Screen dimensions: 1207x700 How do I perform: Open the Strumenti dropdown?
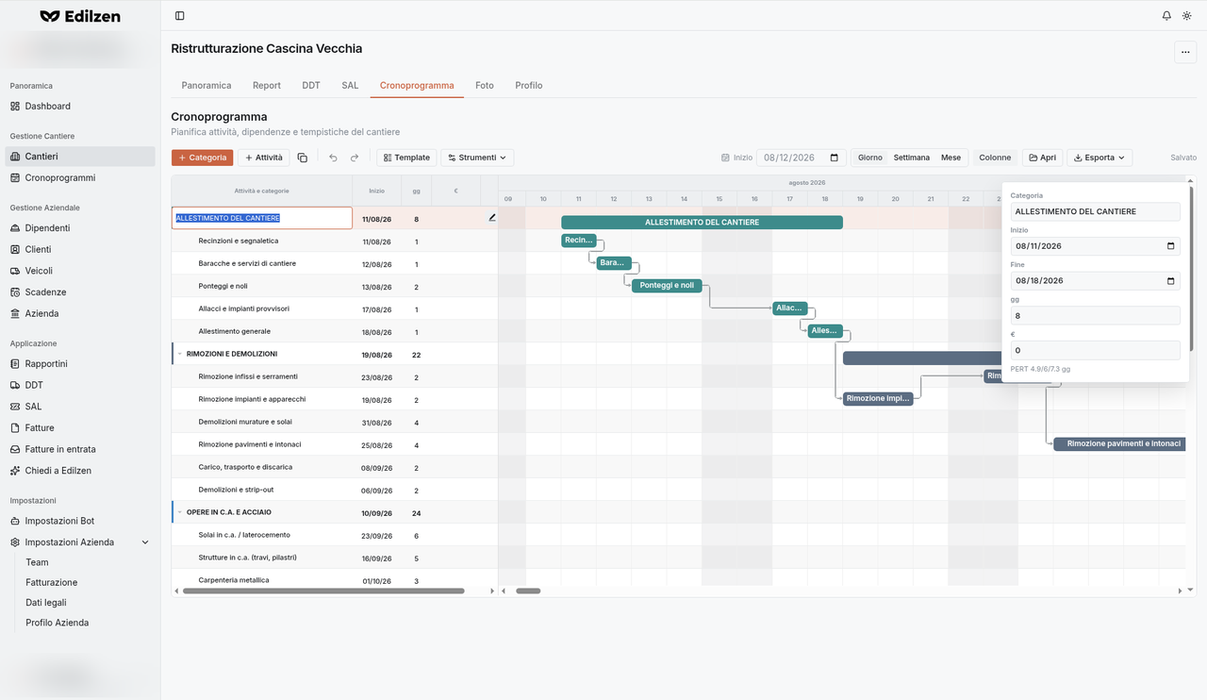click(x=477, y=158)
